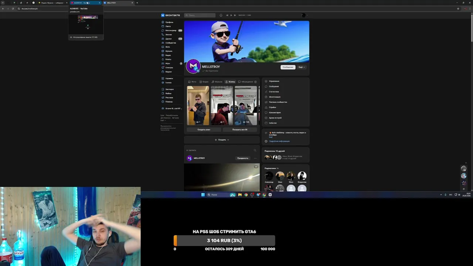
Task: Expand Ещё in the sidebar footer
Action: [x=162, y=121]
